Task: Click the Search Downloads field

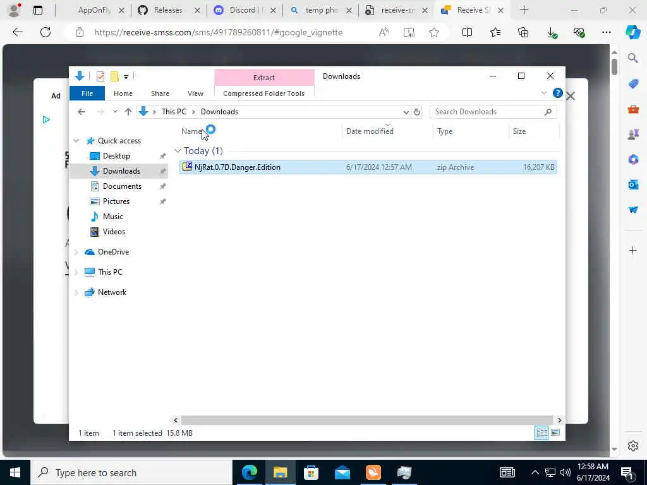Action: (x=493, y=112)
